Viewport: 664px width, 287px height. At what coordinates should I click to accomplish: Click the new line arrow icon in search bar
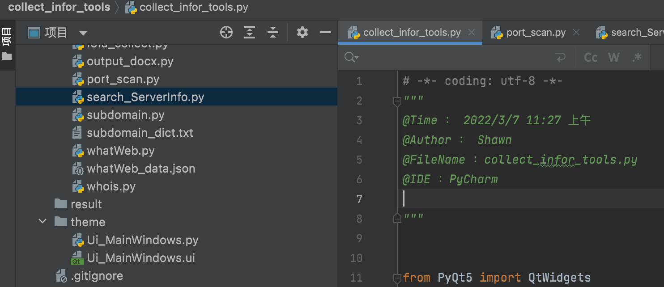[560, 57]
